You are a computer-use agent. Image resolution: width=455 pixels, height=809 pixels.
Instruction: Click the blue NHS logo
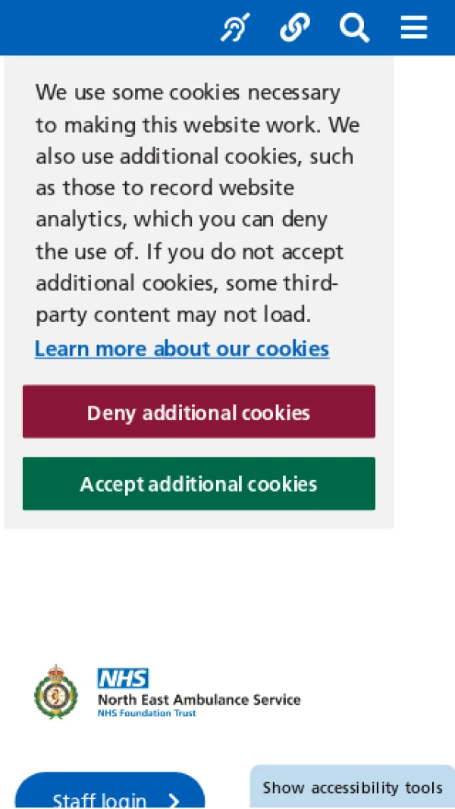pos(123,678)
